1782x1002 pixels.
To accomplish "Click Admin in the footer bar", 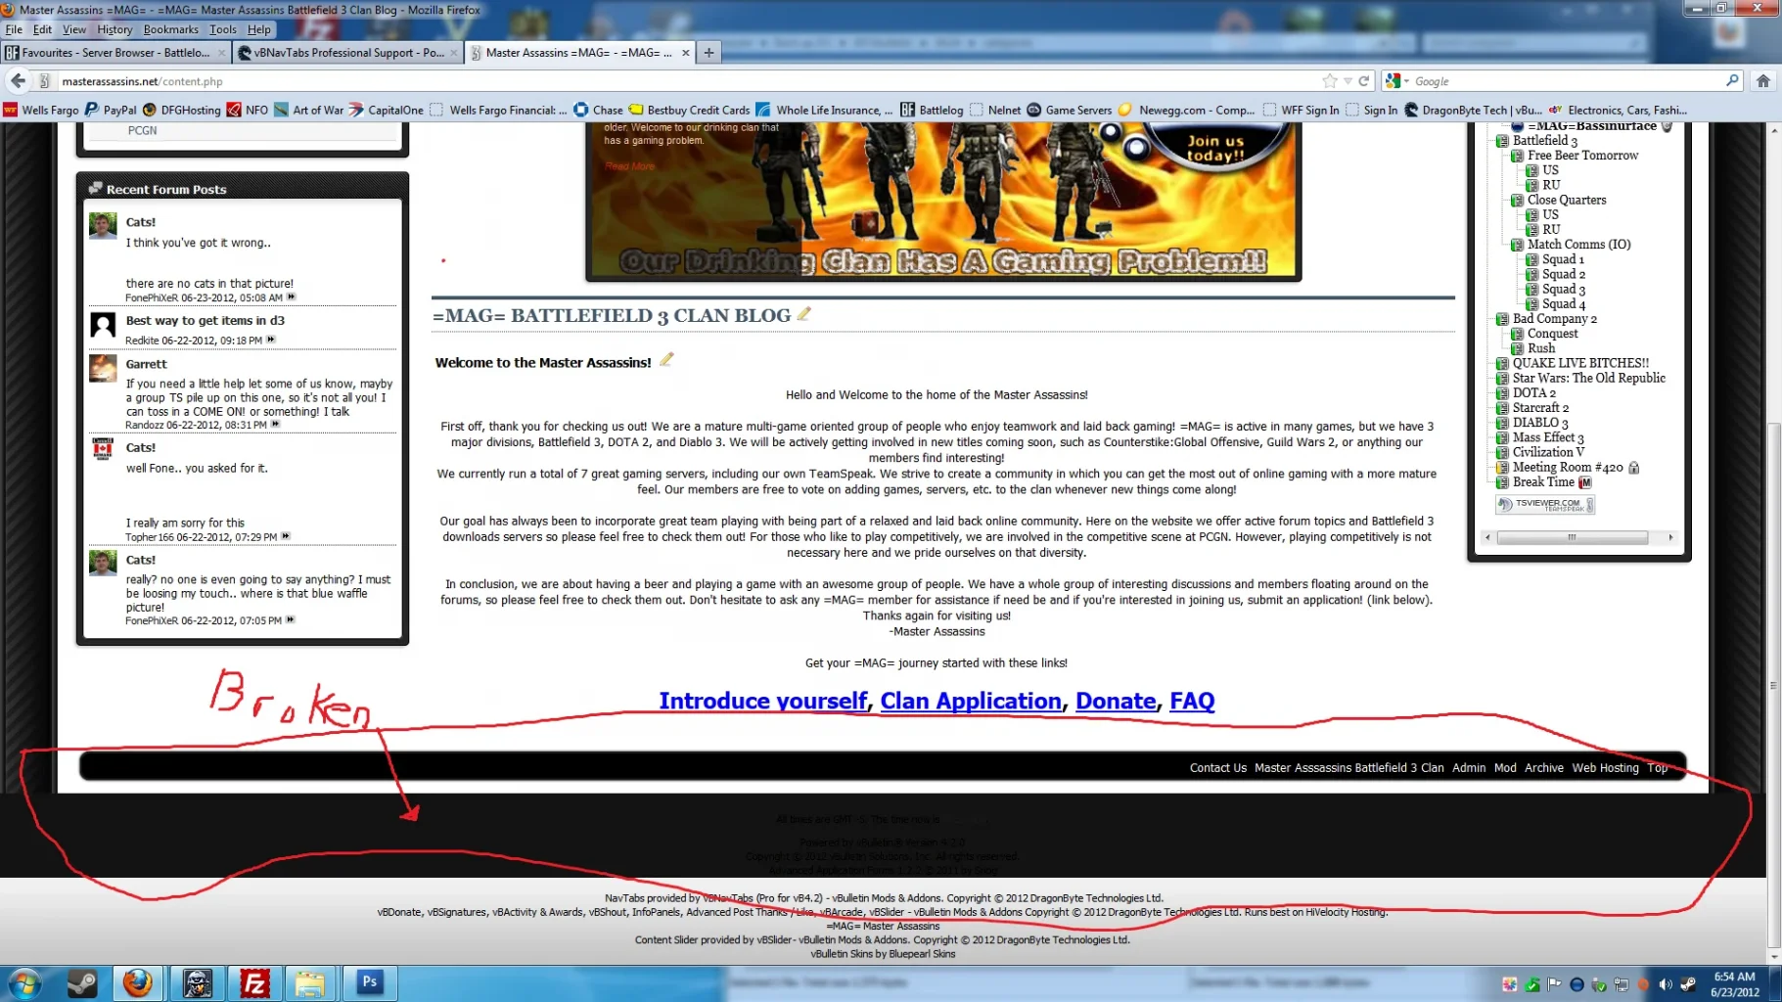I will [1468, 767].
